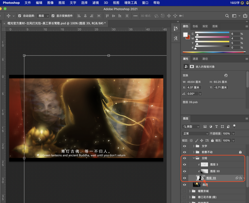
Task: Open the 正常 blend mode dropdown
Action: (195, 134)
